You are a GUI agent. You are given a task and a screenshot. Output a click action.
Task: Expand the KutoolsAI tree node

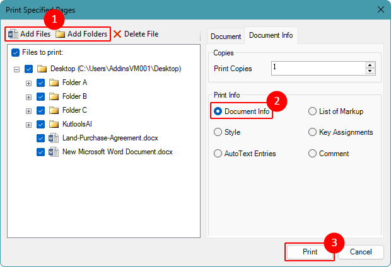pyautogui.click(x=28, y=125)
